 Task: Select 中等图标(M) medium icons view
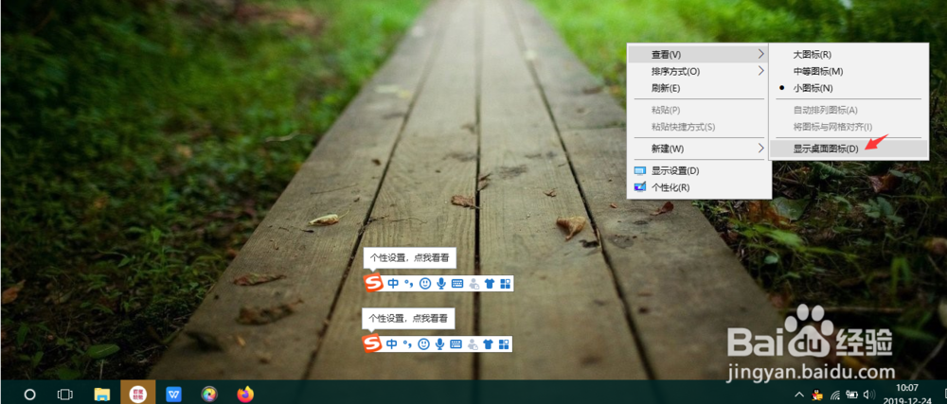coord(849,71)
